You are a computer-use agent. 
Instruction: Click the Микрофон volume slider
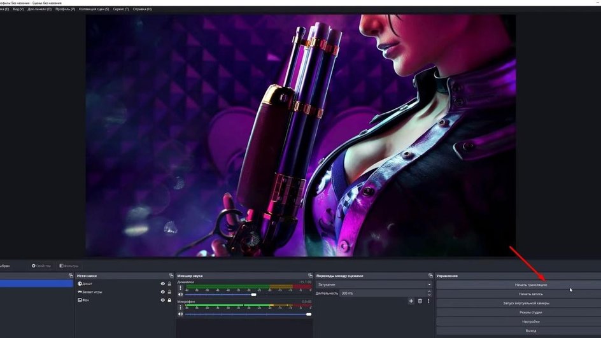point(248,314)
